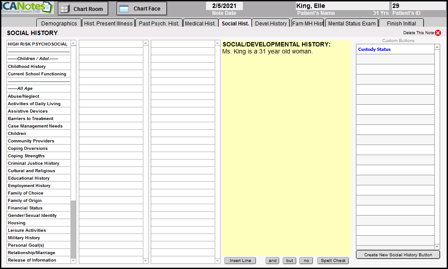
Task: Open the Mental Status Exam tab
Action: [x=352, y=24]
